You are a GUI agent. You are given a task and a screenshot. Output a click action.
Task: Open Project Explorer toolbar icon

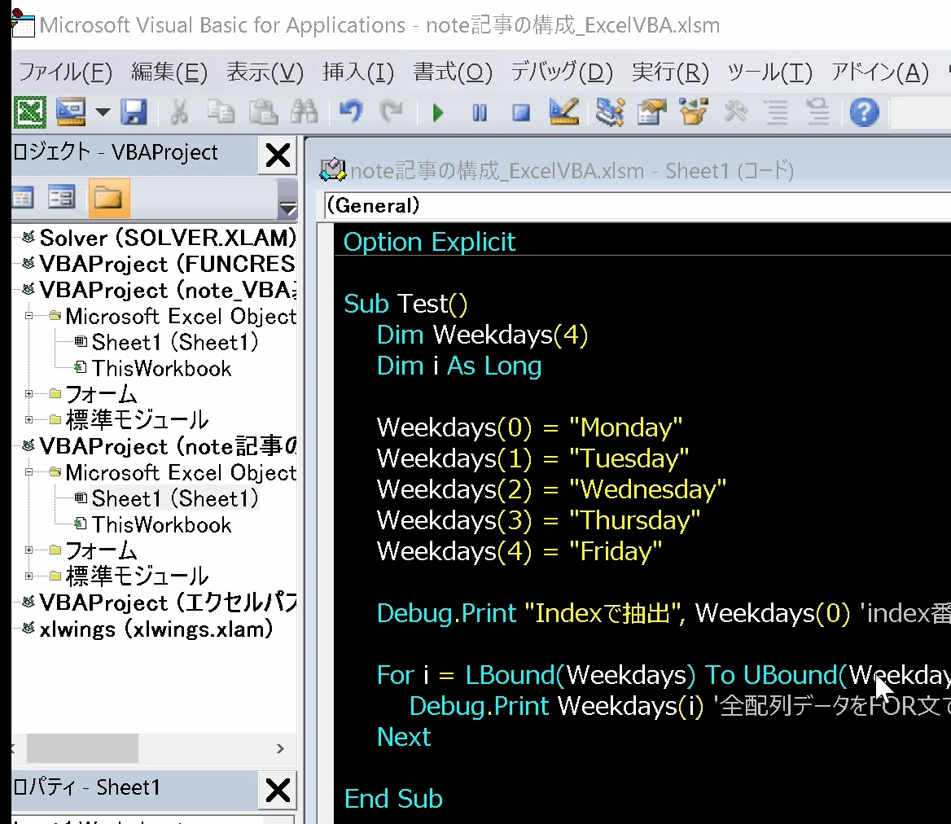click(610, 112)
